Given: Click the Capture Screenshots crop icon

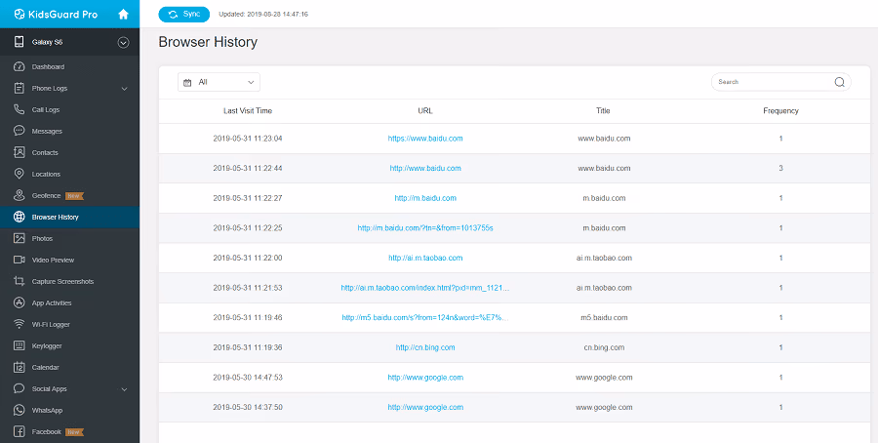Looking at the screenshot, I should pyautogui.click(x=20, y=281).
